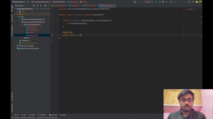Hide the Project panel with minus icon

(49, 6)
